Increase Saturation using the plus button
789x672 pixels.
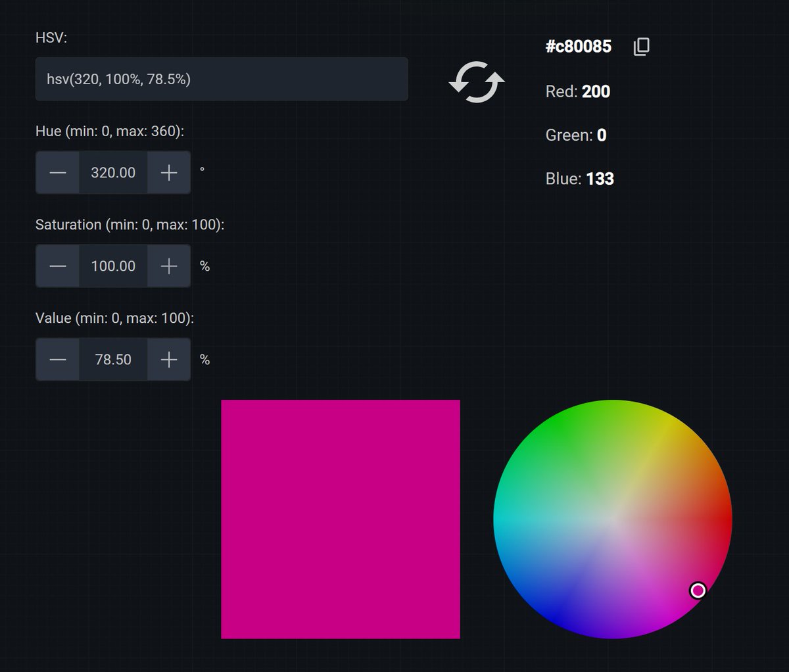169,266
